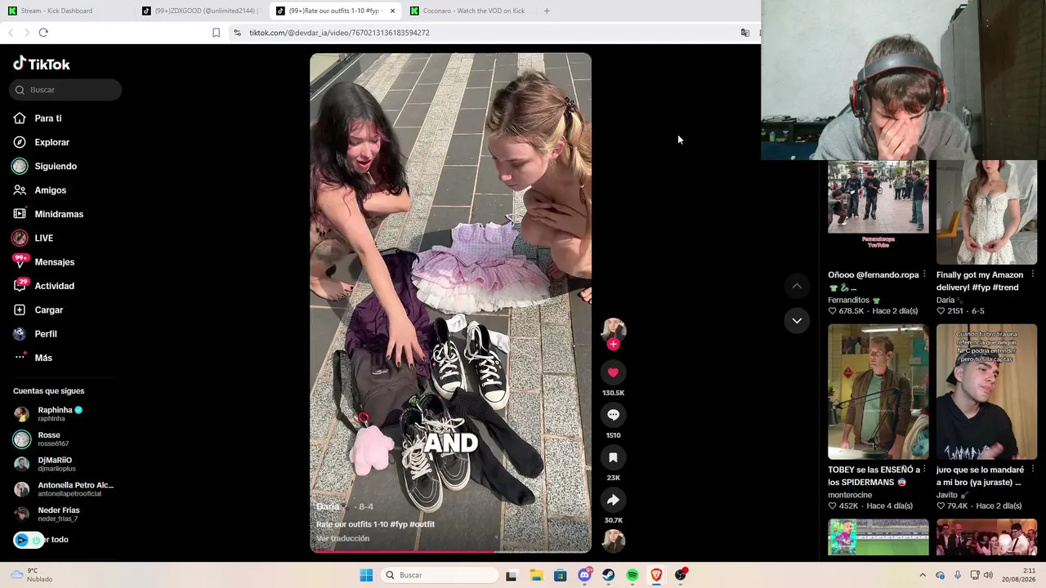Go to the next video
Viewport: 1046px width, 588px height.
click(797, 320)
